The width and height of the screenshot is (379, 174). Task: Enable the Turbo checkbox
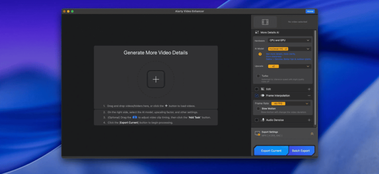click(x=258, y=76)
